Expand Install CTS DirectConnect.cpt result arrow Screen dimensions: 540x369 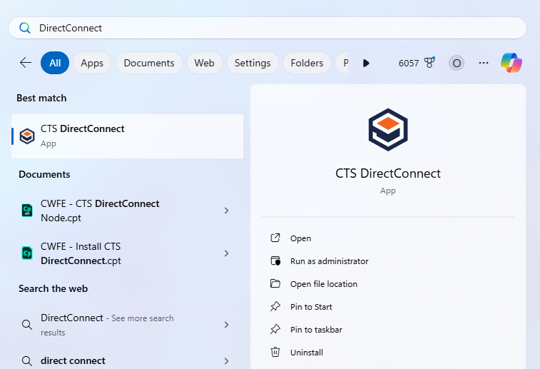[226, 253]
